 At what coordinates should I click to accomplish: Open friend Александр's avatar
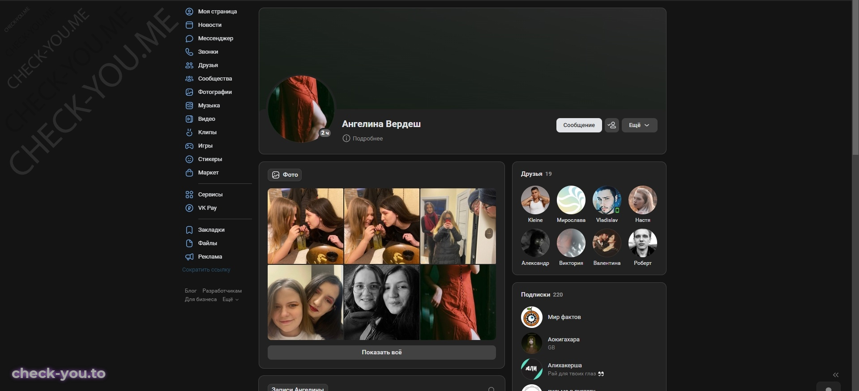pyautogui.click(x=535, y=243)
